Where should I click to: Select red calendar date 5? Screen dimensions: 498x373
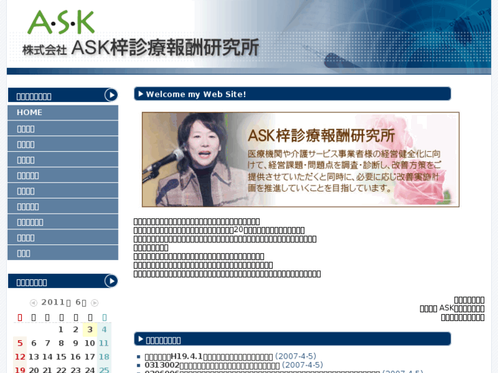tap(20, 343)
